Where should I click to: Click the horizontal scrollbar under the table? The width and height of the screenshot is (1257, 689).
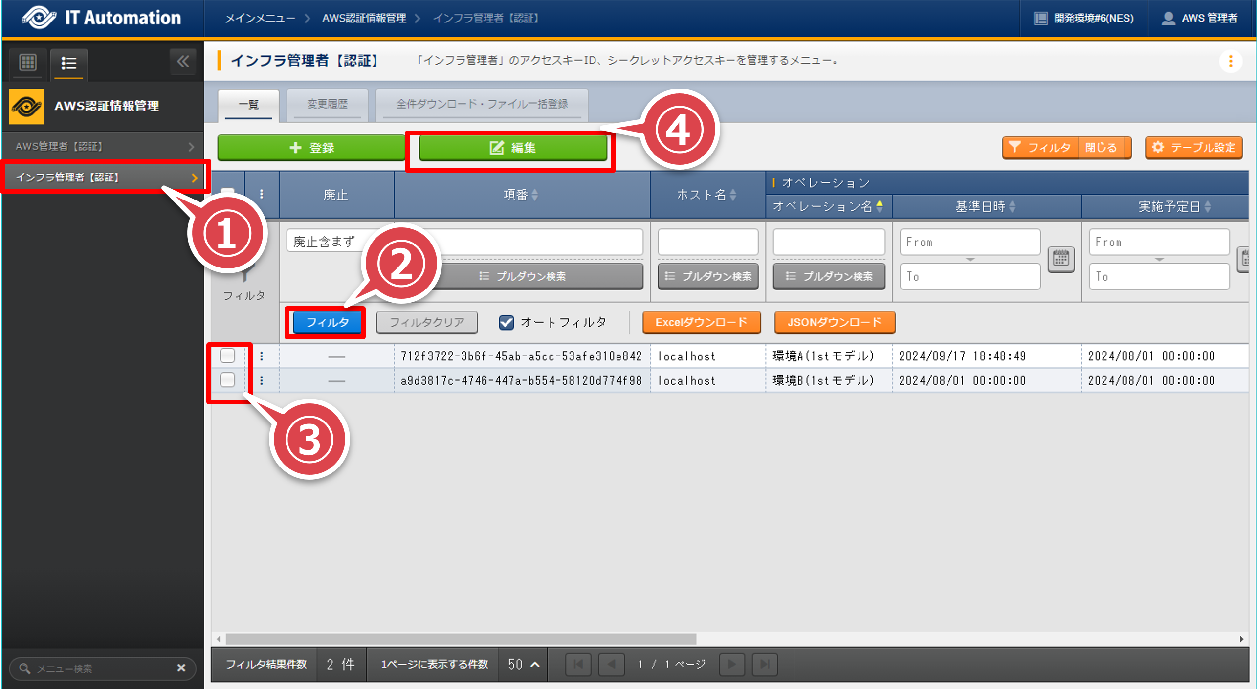click(x=461, y=639)
